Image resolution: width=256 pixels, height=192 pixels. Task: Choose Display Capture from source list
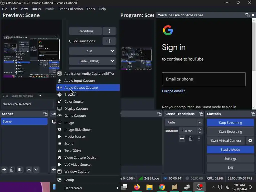click(x=88, y=108)
